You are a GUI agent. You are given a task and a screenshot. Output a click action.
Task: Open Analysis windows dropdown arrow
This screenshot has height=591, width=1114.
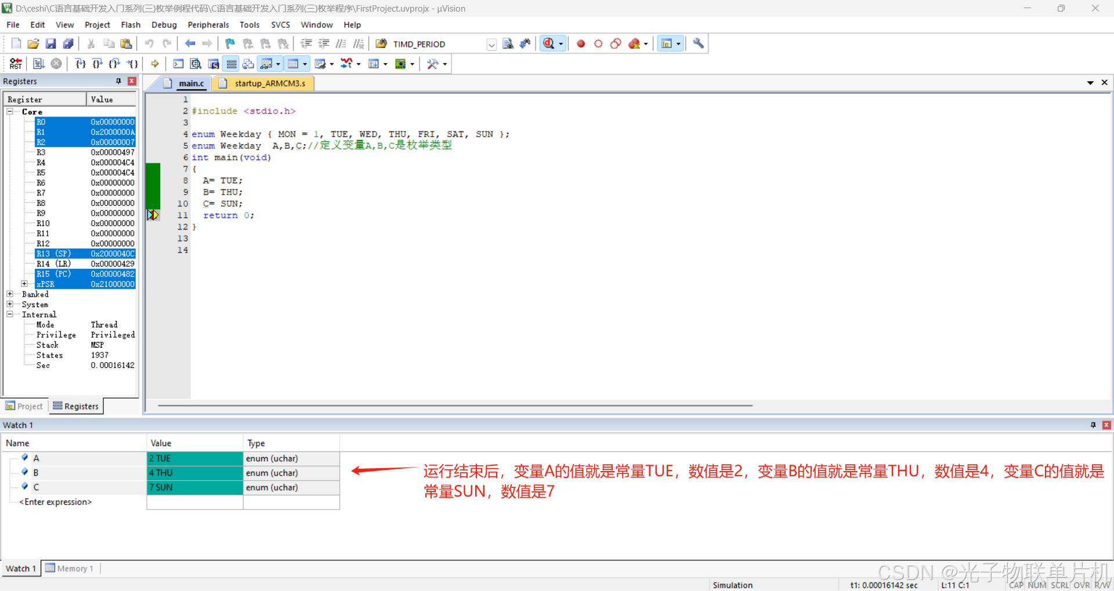[359, 64]
